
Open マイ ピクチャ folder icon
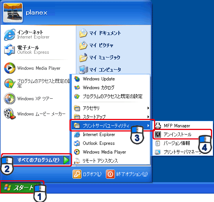pyautogui.click(x=83, y=45)
